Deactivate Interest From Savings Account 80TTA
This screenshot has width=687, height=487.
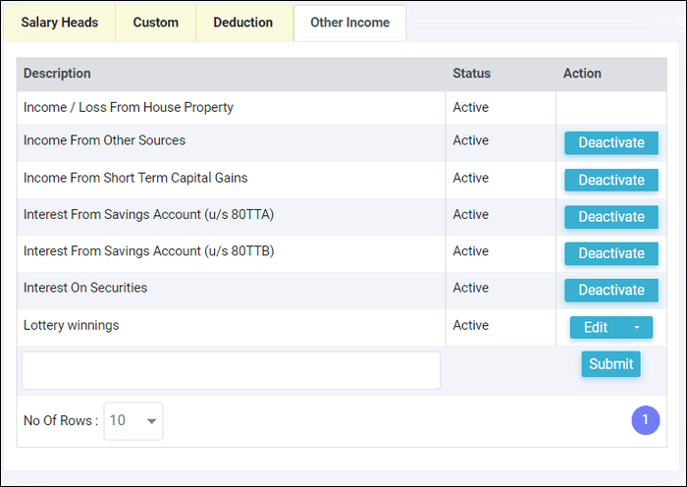(610, 217)
